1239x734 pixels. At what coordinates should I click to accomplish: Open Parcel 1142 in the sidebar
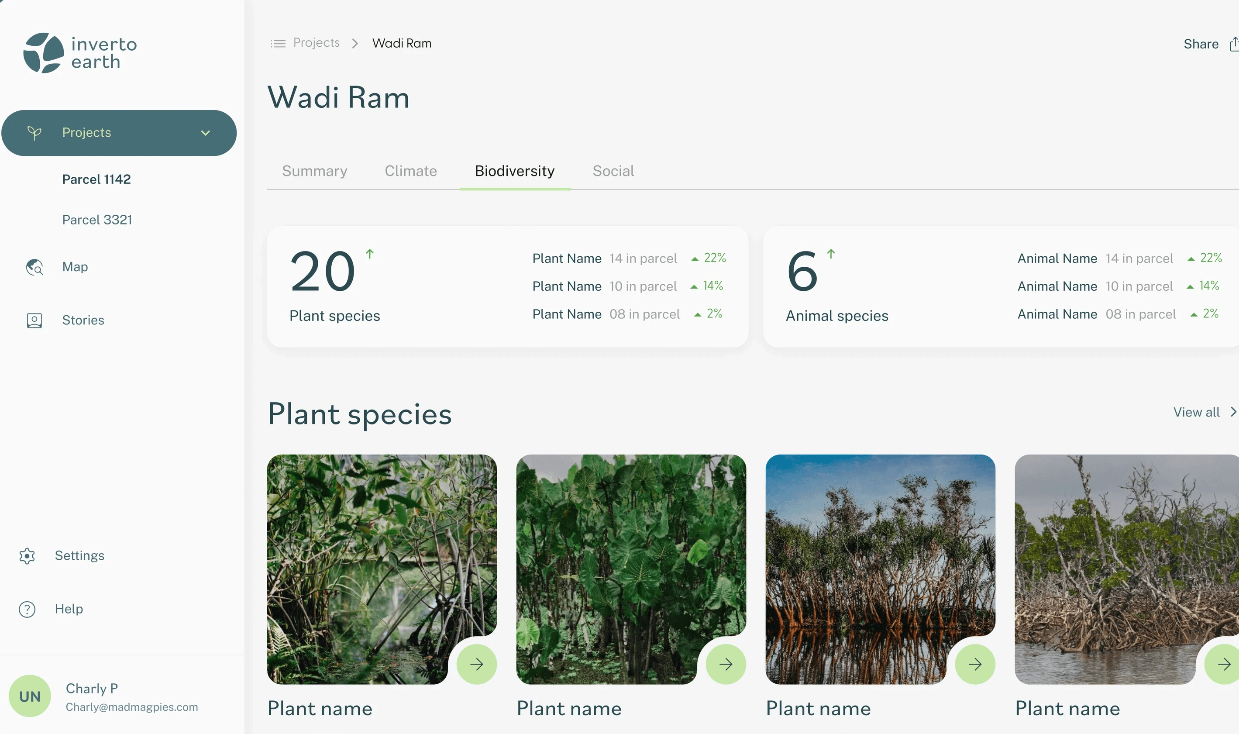(96, 179)
